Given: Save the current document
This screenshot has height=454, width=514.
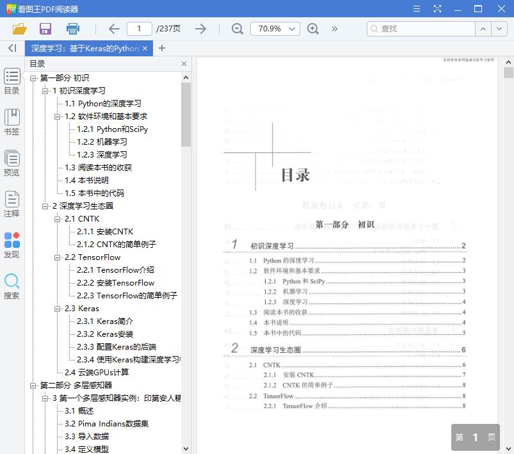Looking at the screenshot, I should point(45,29).
